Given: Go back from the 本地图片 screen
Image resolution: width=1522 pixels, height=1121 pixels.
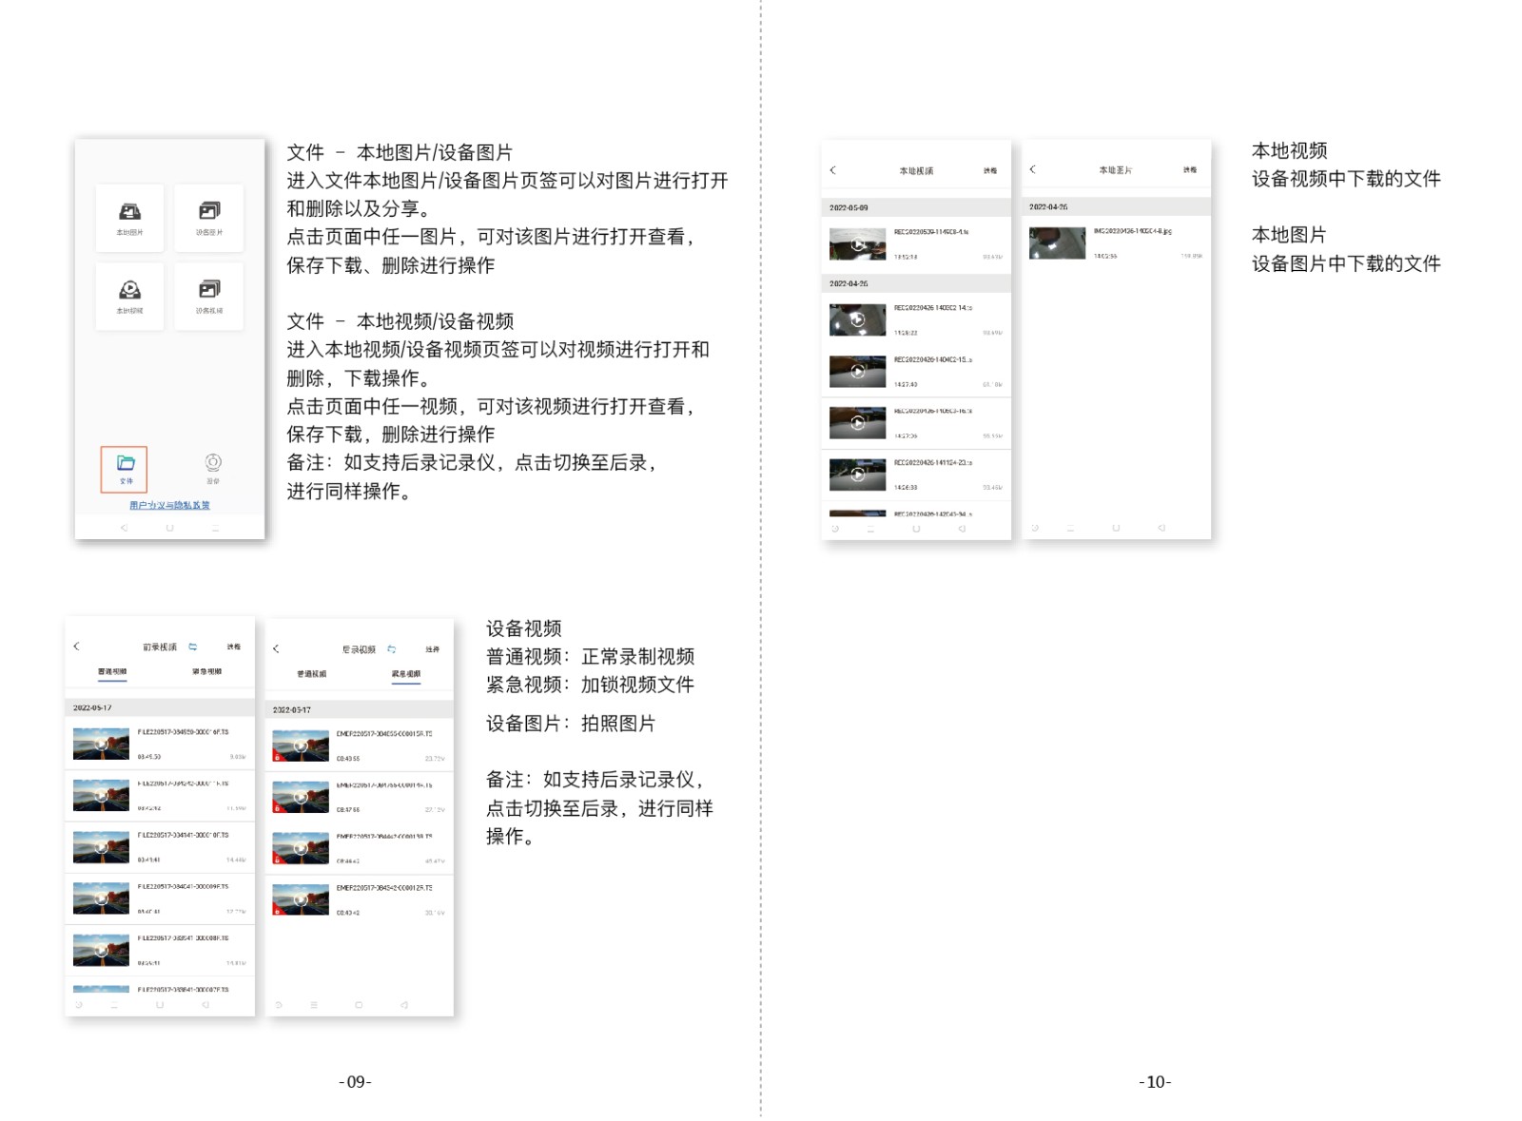Looking at the screenshot, I should [x=1033, y=169].
